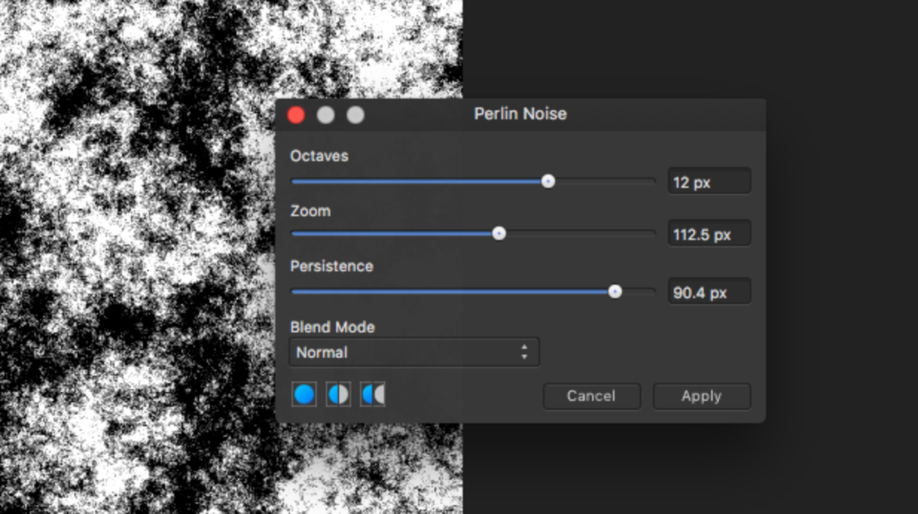The height and width of the screenshot is (514, 918).
Task: Minimize the Perlin Noise dialog window
Action: [x=325, y=115]
